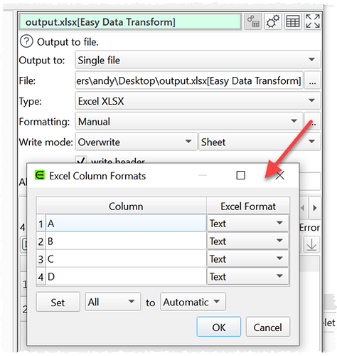Show the data table grid icon
The height and width of the screenshot is (356, 337).
coord(293,21)
